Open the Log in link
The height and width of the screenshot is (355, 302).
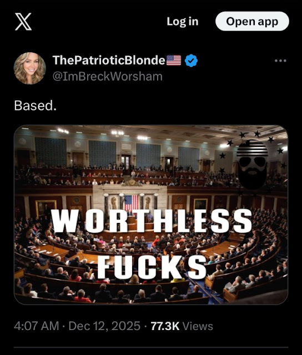click(183, 22)
